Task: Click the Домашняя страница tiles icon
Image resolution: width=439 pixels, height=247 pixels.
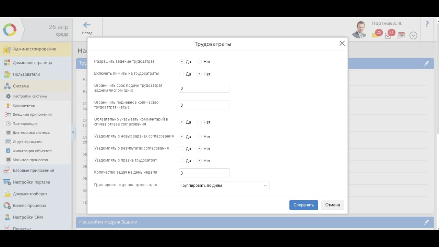Action: [x=7, y=63]
